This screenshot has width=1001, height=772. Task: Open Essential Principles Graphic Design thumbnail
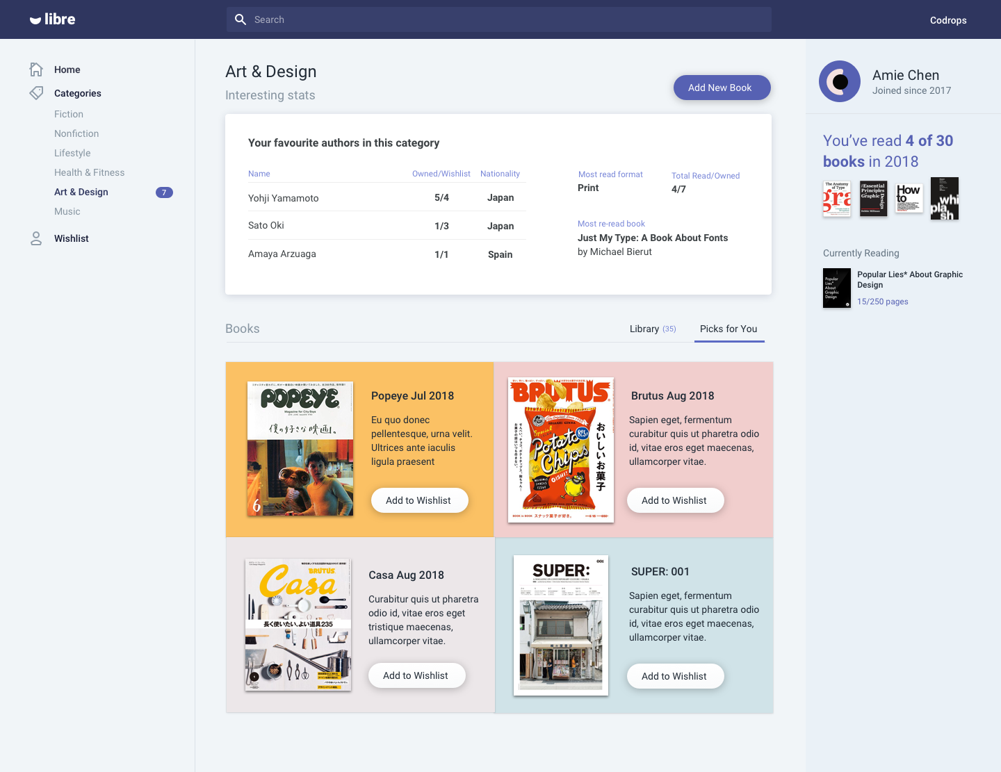[873, 199]
